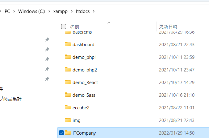Click the demo_Sass folder icon
Image resolution: width=209 pixels, height=138 pixels.
pos(68,95)
